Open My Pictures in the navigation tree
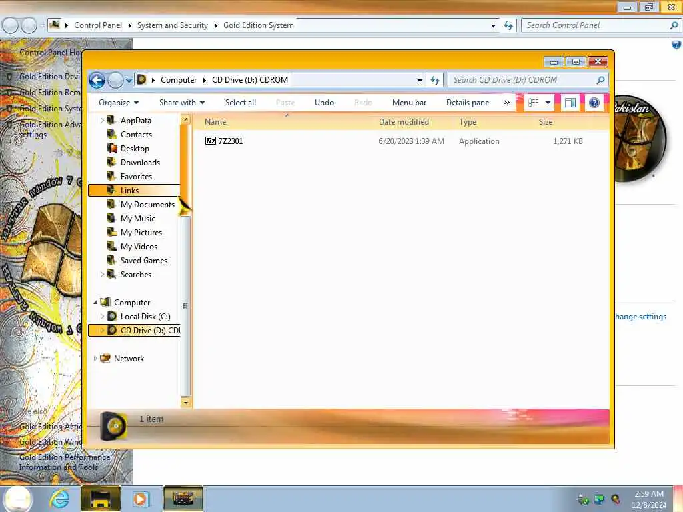This screenshot has height=512, width=683. [141, 233]
